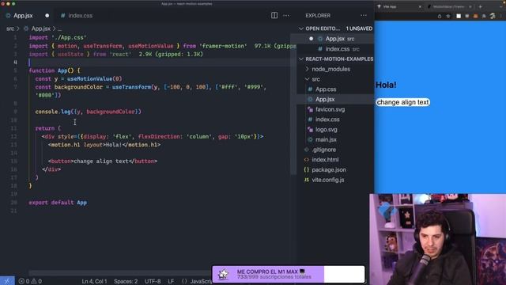Show errors and warnings problems count
Viewport: 506px width, 285px height.
point(30,281)
